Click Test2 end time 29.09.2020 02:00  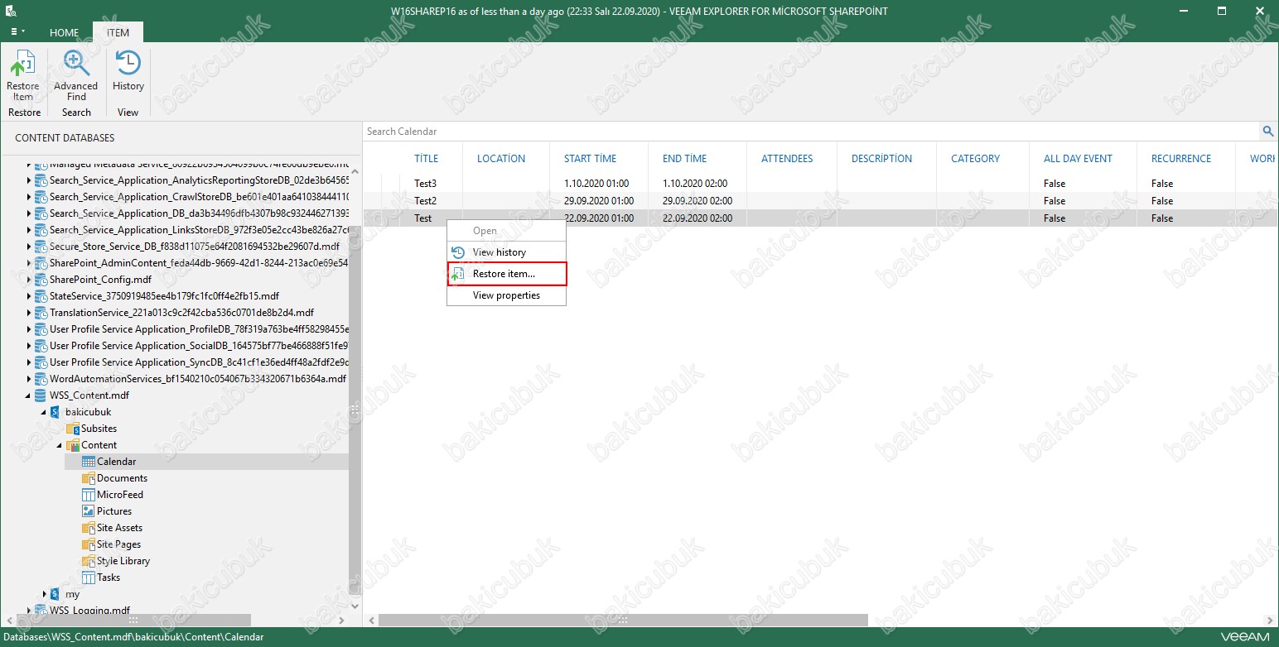click(x=697, y=201)
